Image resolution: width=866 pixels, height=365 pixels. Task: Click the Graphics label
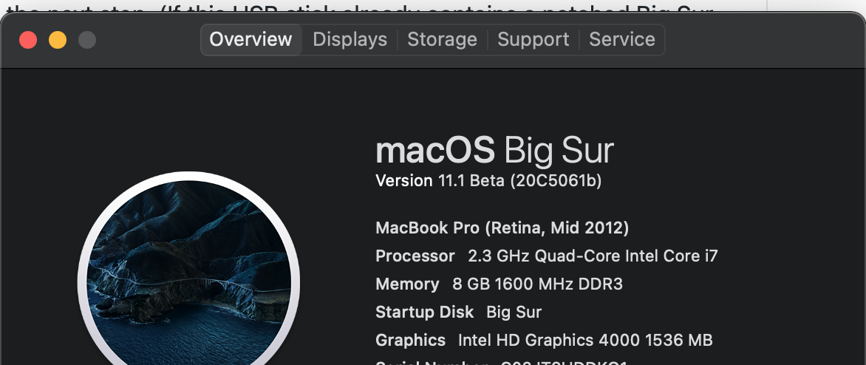pyautogui.click(x=410, y=341)
